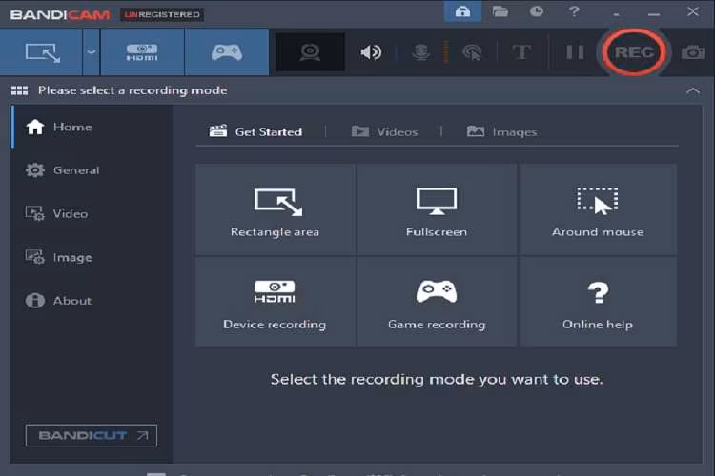The height and width of the screenshot is (476, 715).
Task: Choose the Around mouse recording tile
Action: coord(598,209)
